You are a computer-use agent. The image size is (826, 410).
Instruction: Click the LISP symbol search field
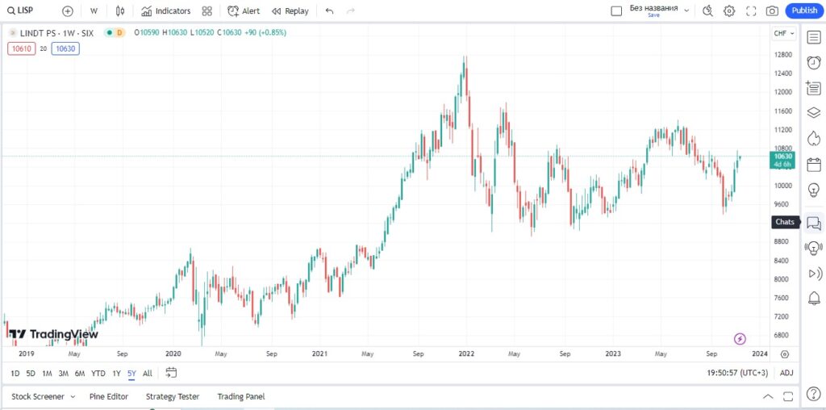click(x=26, y=11)
